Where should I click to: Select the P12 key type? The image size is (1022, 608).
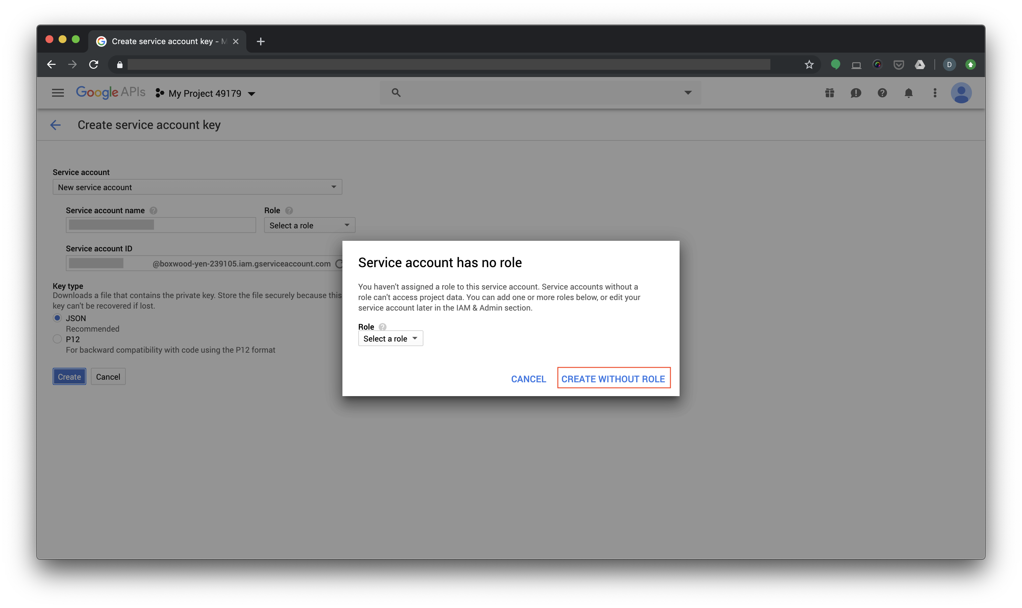pos(57,339)
